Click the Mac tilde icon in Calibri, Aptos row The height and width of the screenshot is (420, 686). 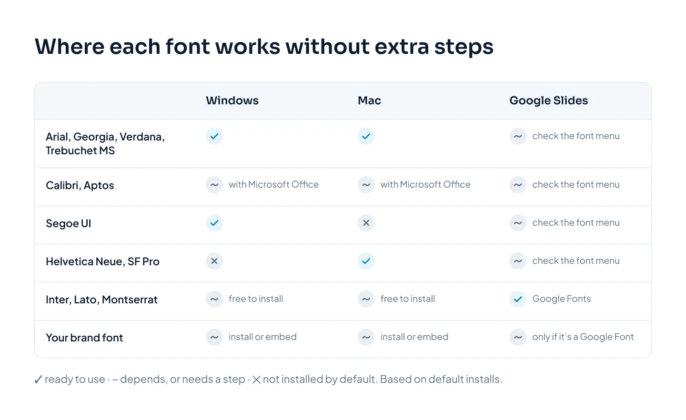pyautogui.click(x=366, y=185)
